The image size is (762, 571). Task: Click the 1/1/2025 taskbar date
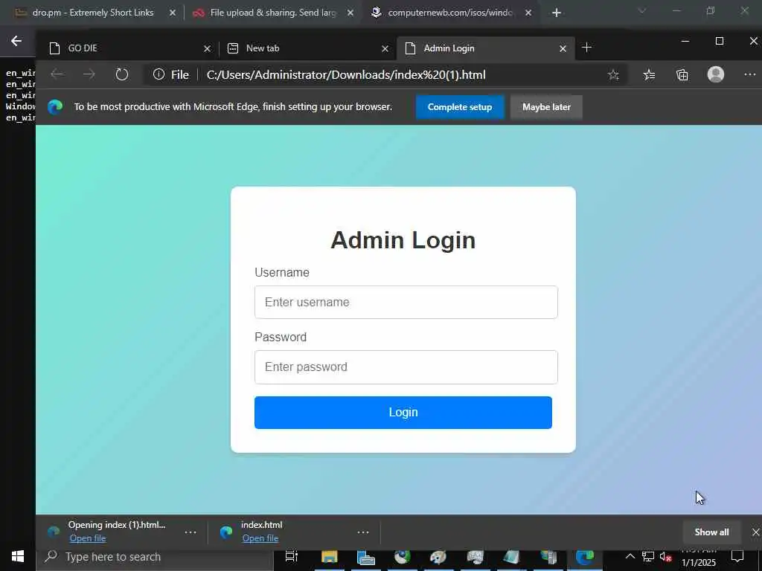(x=698, y=562)
